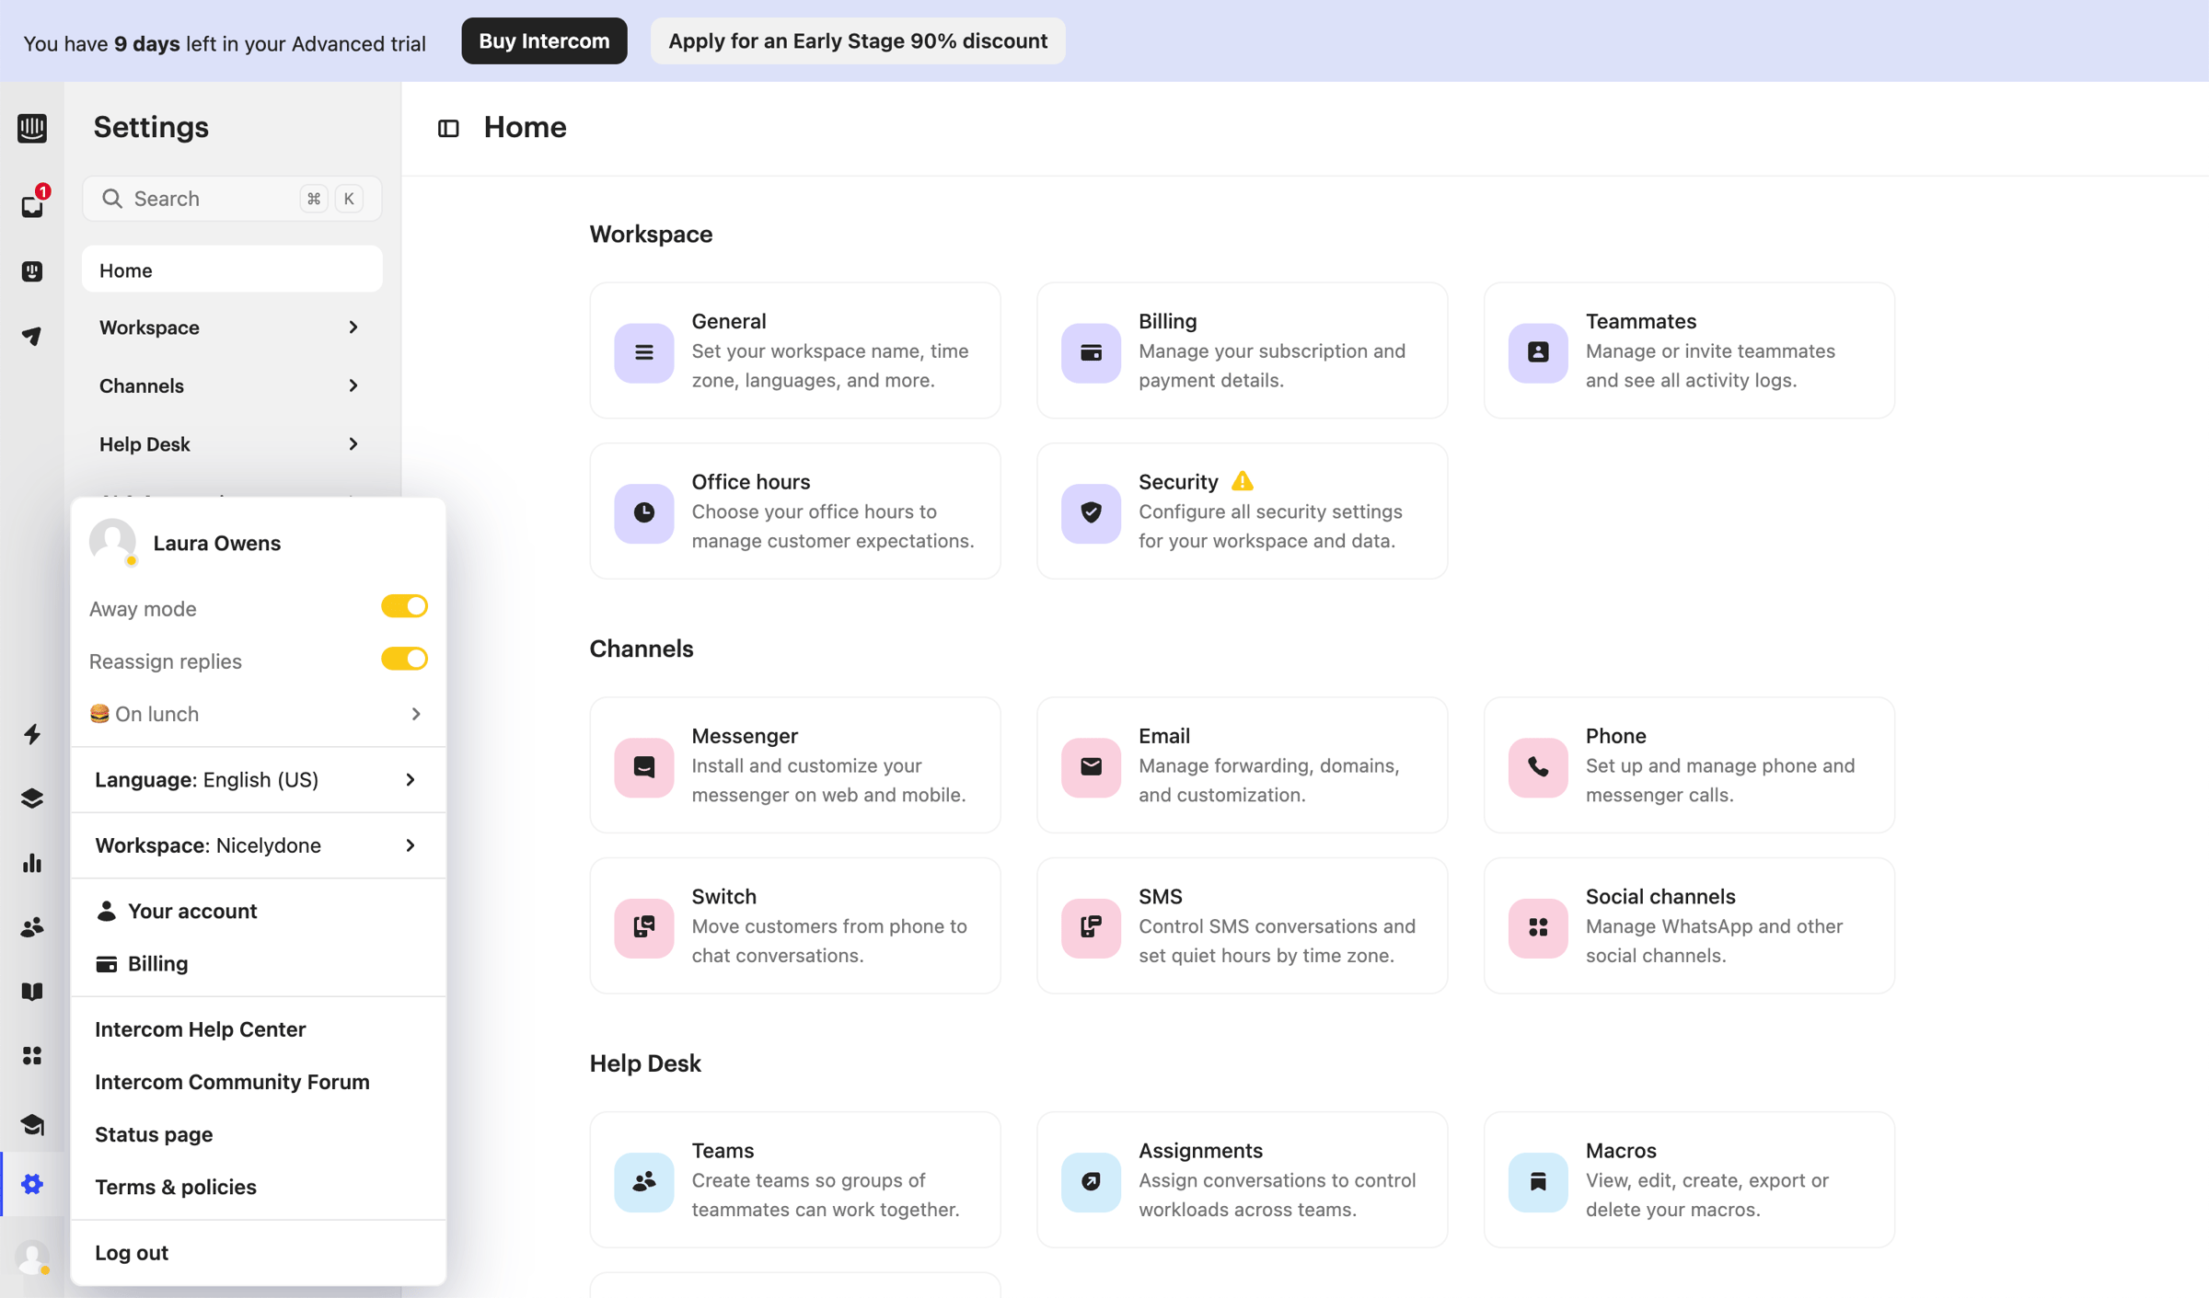Open the Contacts people icon in sidebar

32,926
